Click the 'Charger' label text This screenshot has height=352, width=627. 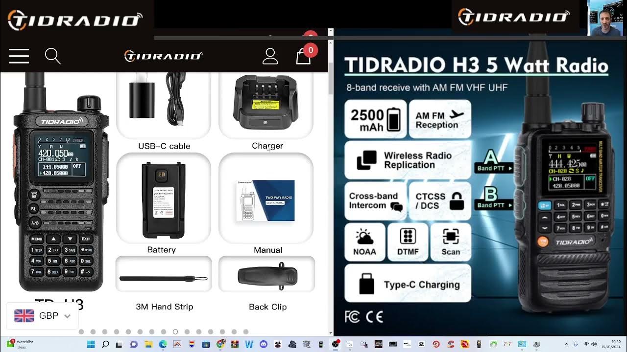point(267,146)
